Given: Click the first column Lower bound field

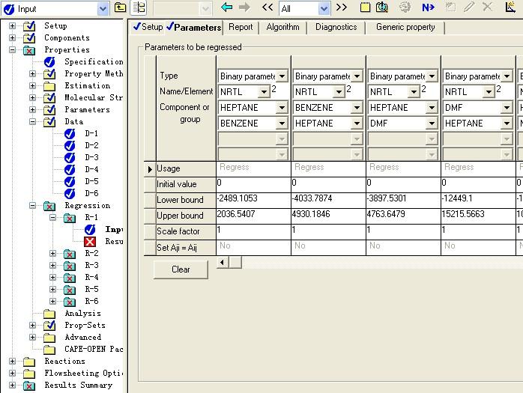Looking at the screenshot, I should (x=253, y=200).
